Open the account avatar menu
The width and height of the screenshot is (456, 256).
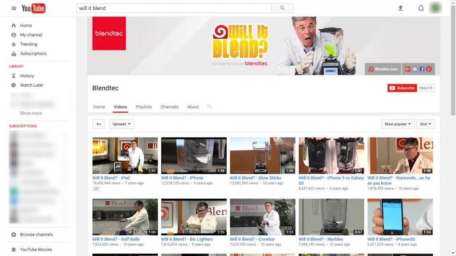[x=436, y=8]
